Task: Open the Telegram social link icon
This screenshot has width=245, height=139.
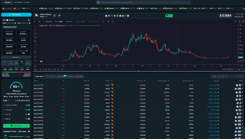Action: [115, 16]
